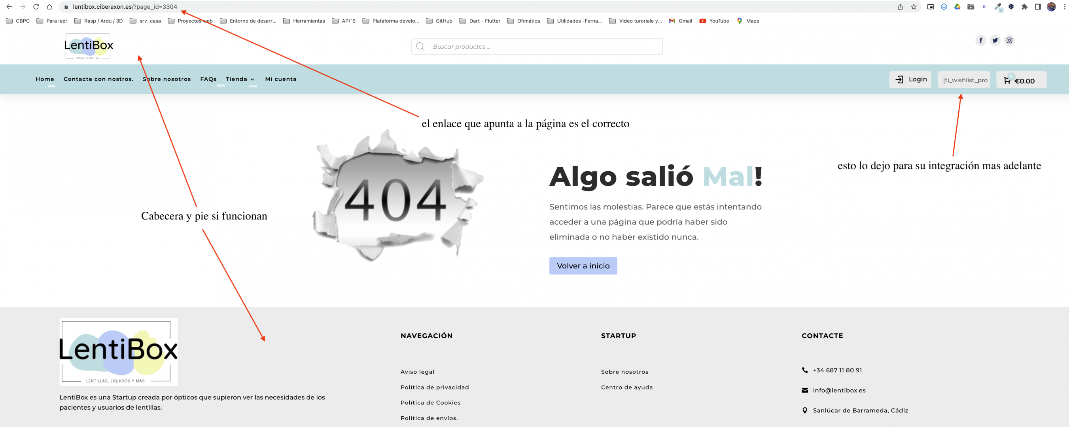Open the Gmail bookmark
The image size is (1069, 427).
681,21
